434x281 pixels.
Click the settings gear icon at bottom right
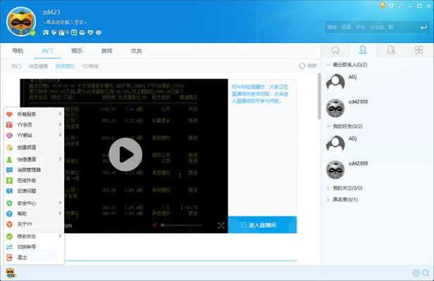pos(426,273)
